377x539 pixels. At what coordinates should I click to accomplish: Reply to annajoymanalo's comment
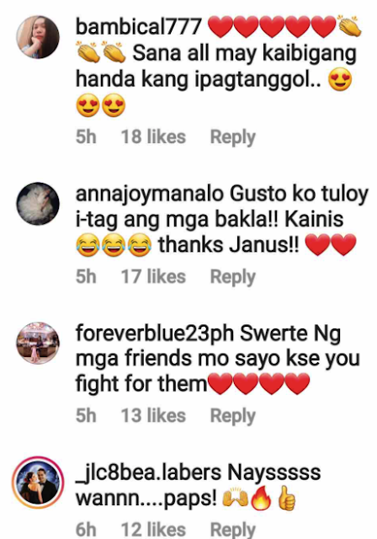pos(233,277)
